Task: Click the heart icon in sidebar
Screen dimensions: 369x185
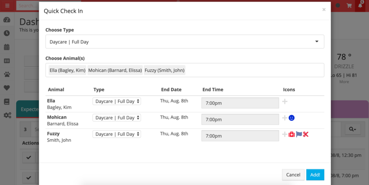Action: click(7, 88)
